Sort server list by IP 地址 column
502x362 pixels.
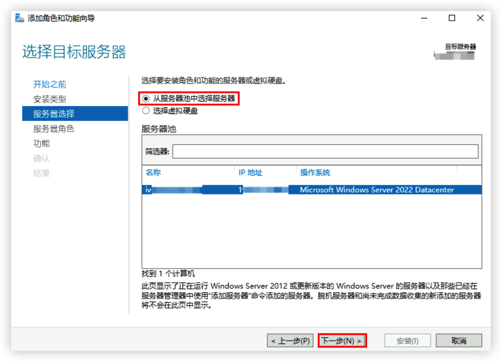pyautogui.click(x=250, y=172)
